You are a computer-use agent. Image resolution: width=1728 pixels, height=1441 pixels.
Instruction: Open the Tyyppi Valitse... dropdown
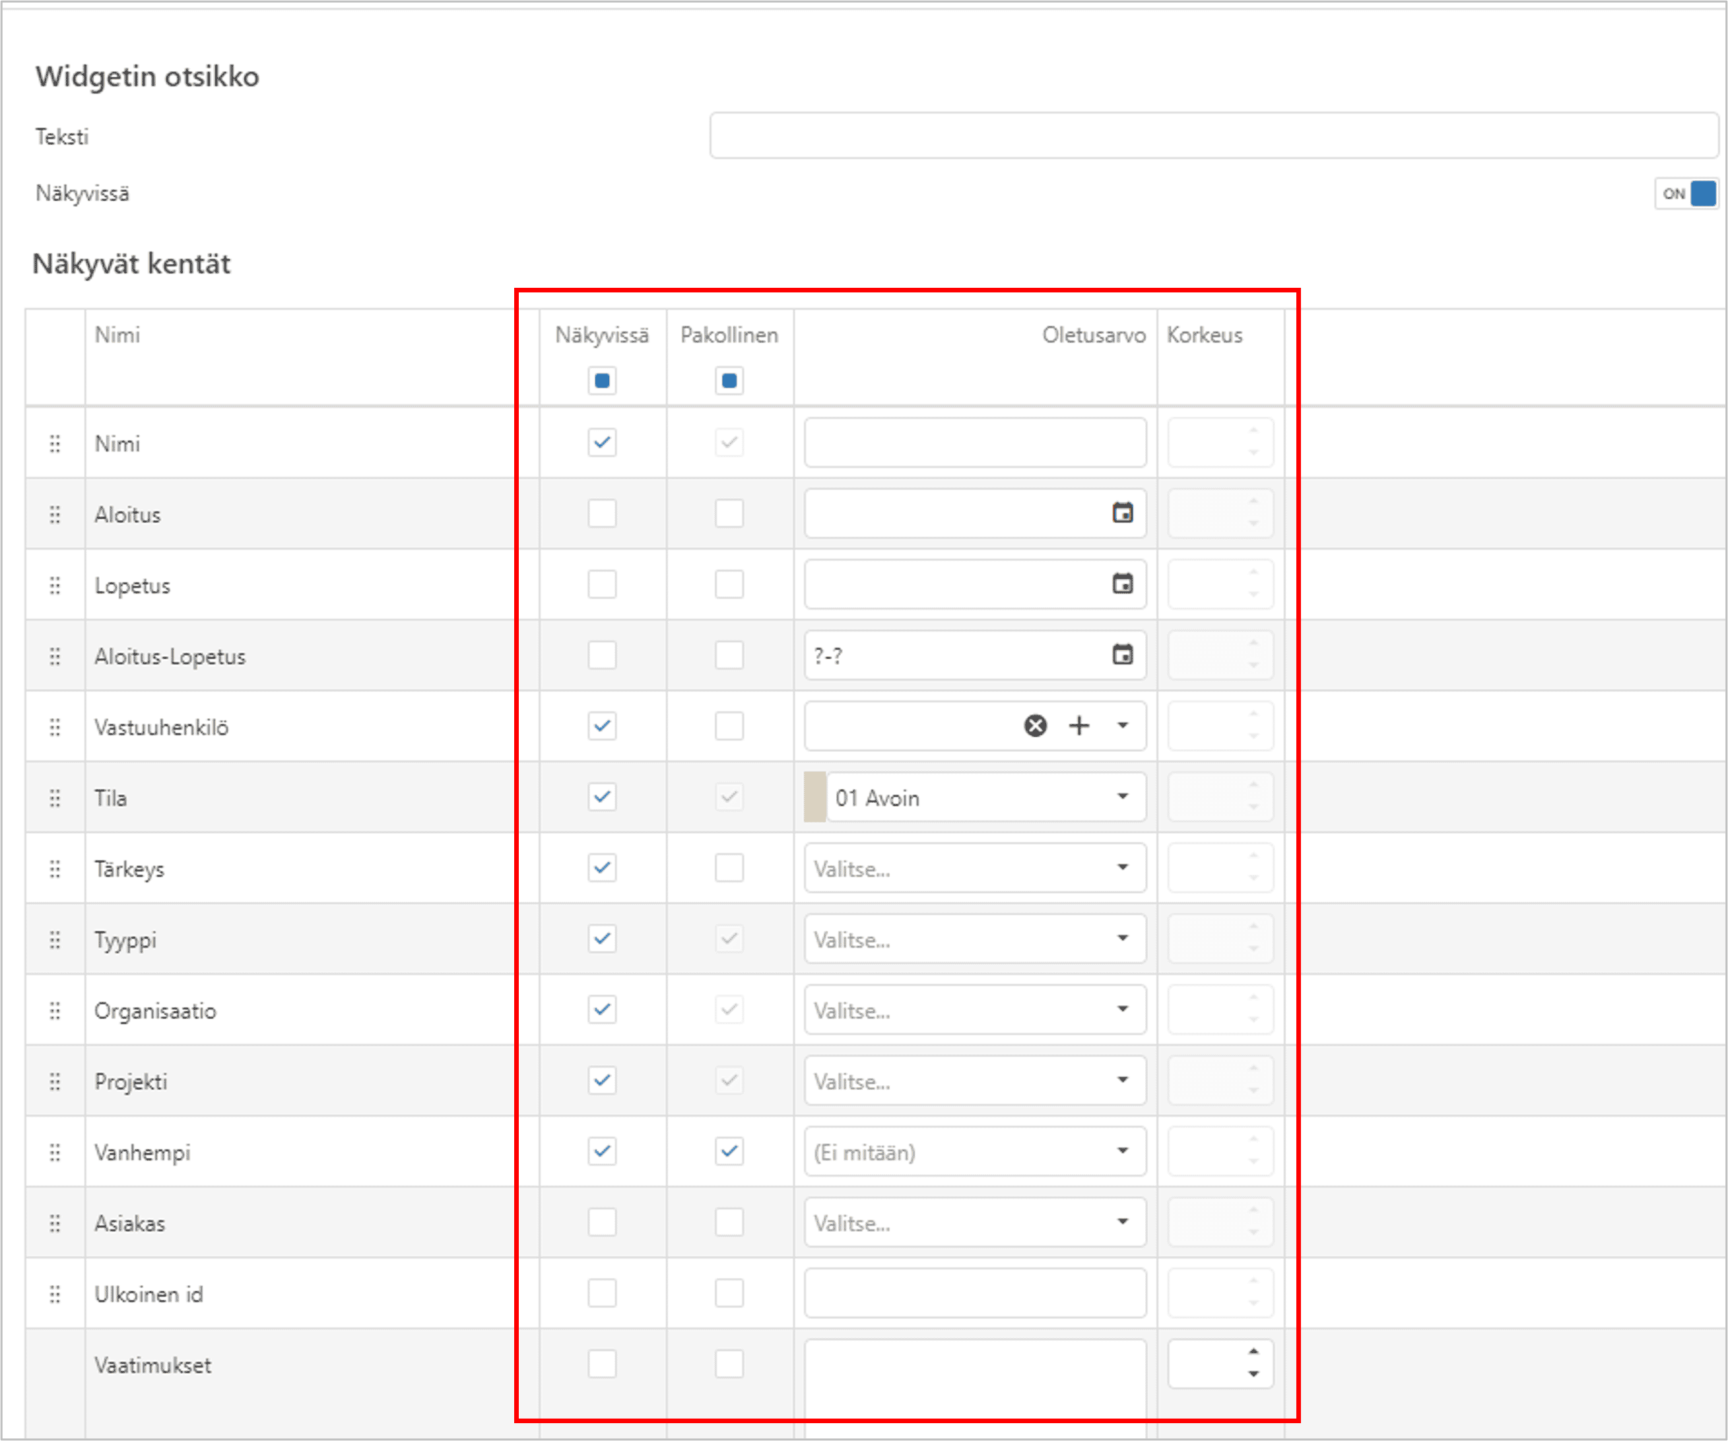(975, 938)
